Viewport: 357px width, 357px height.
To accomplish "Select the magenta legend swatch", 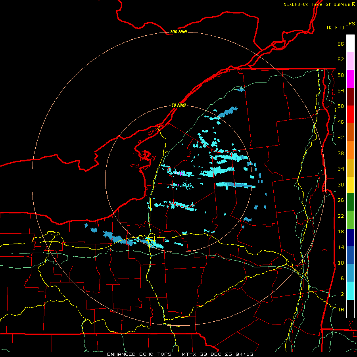I will [x=350, y=79].
